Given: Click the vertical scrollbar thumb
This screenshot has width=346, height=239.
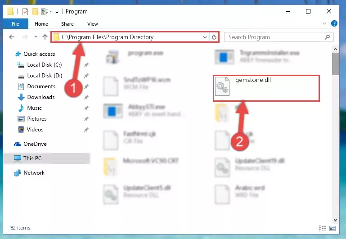Looking at the screenshot, I should 335,64.
